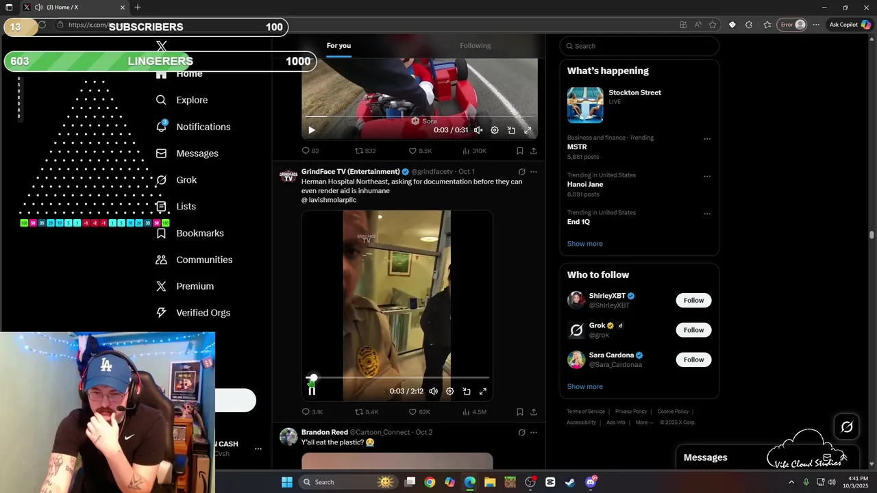Click the Windows Start button

point(287,482)
